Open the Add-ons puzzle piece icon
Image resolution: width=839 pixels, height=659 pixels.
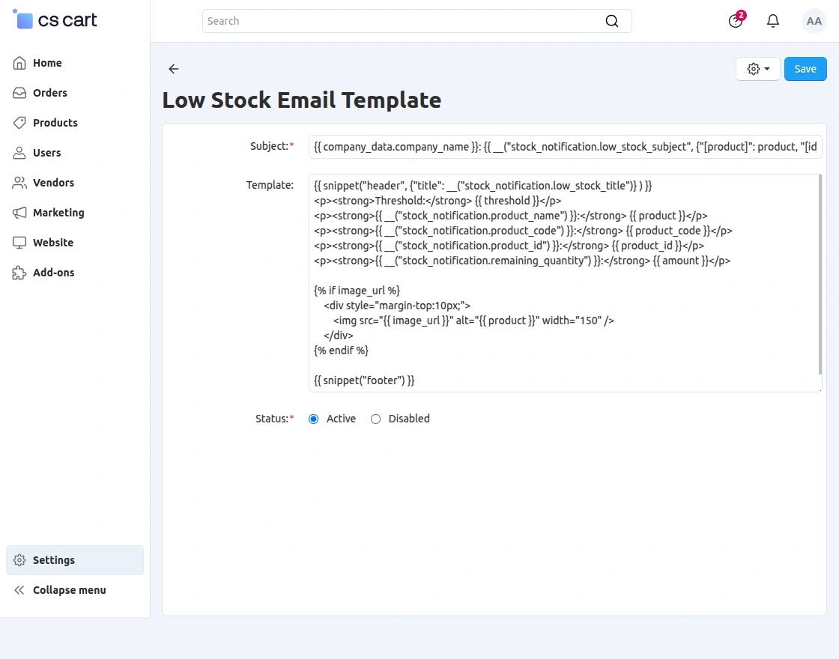[19, 273]
